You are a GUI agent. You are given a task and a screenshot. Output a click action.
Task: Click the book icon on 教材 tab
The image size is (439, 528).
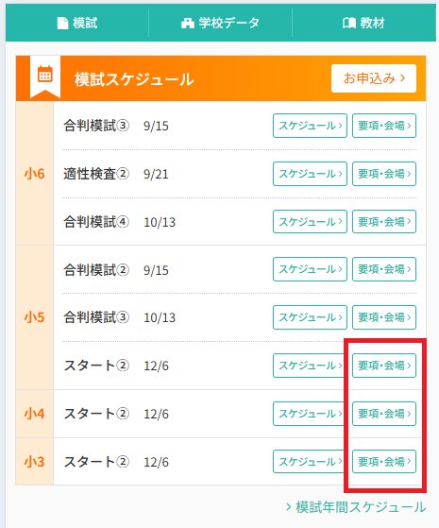(x=349, y=24)
